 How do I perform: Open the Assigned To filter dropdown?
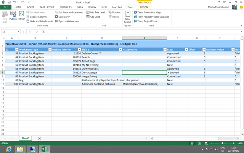165,49
